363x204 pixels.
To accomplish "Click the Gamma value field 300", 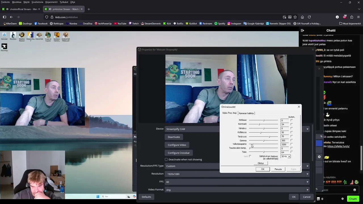I will (284, 141).
